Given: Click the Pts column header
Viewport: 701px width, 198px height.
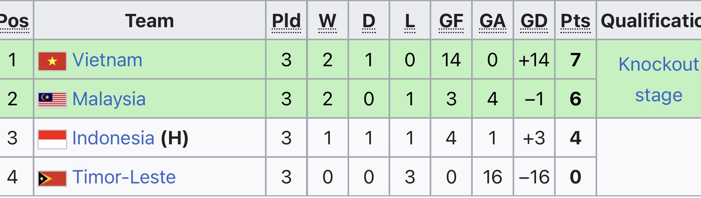Looking at the screenshot, I should pos(575,21).
